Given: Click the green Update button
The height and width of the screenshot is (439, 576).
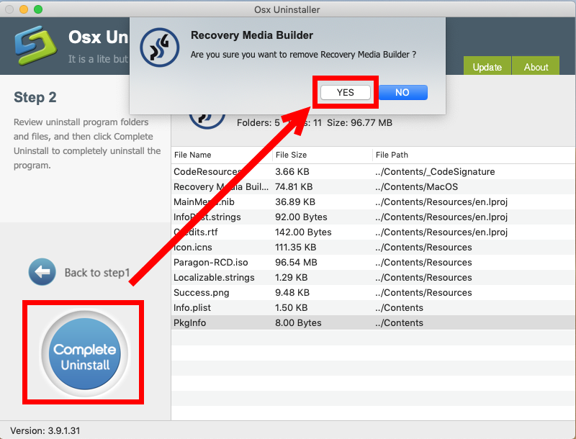Looking at the screenshot, I should coord(487,66).
